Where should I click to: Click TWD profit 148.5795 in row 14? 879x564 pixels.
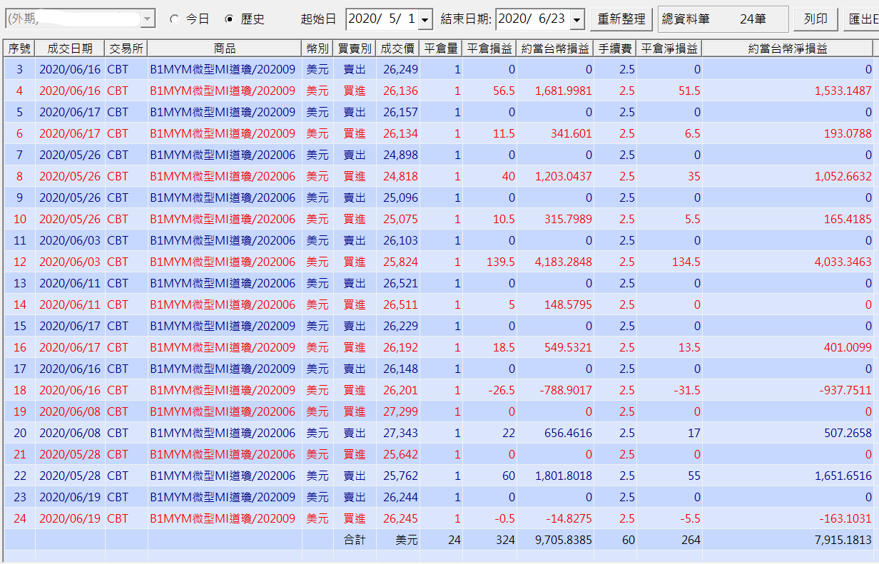click(x=567, y=304)
